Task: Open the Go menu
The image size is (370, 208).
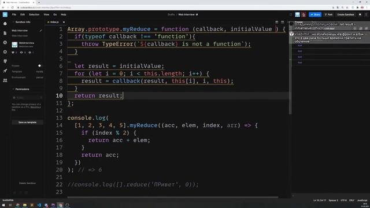Action: pyautogui.click(x=55, y=14)
